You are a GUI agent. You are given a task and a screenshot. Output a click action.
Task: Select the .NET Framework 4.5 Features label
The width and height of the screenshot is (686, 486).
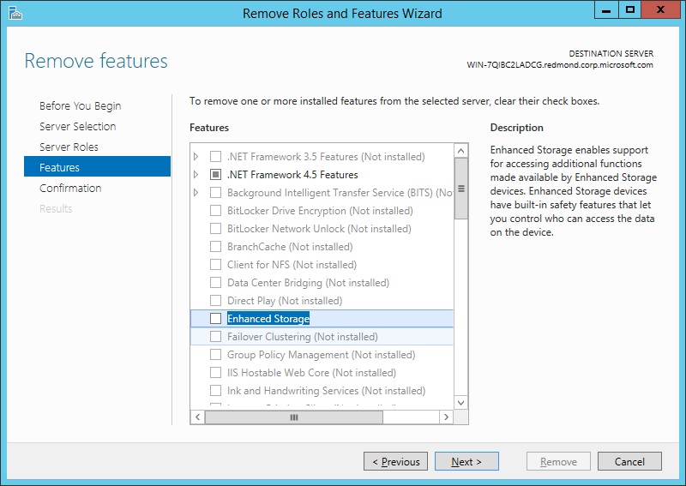pos(292,175)
